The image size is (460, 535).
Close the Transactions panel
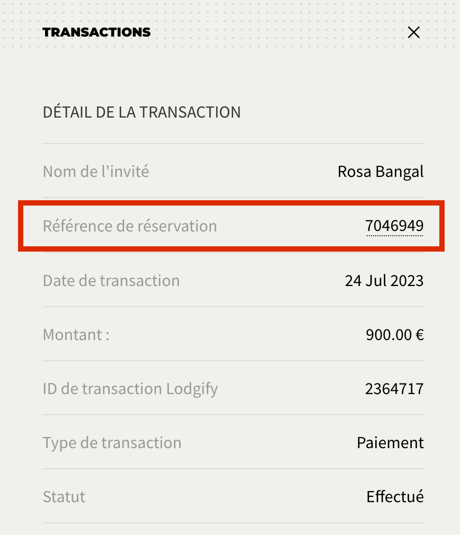coord(414,32)
